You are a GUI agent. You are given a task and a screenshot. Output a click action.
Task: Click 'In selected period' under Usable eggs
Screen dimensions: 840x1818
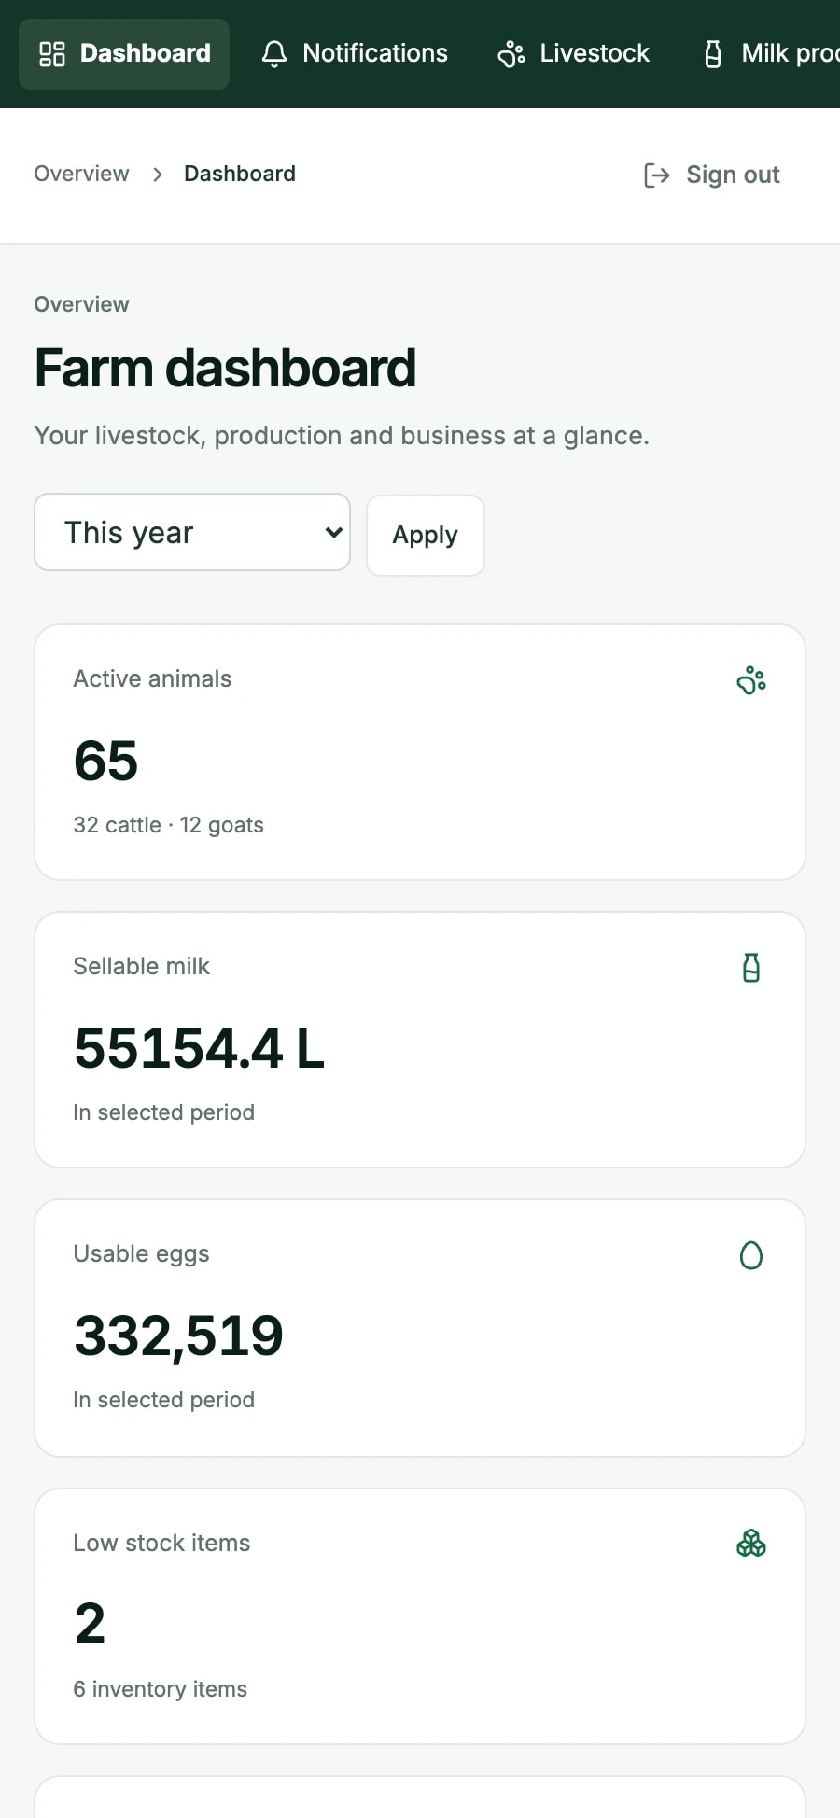(x=163, y=1400)
